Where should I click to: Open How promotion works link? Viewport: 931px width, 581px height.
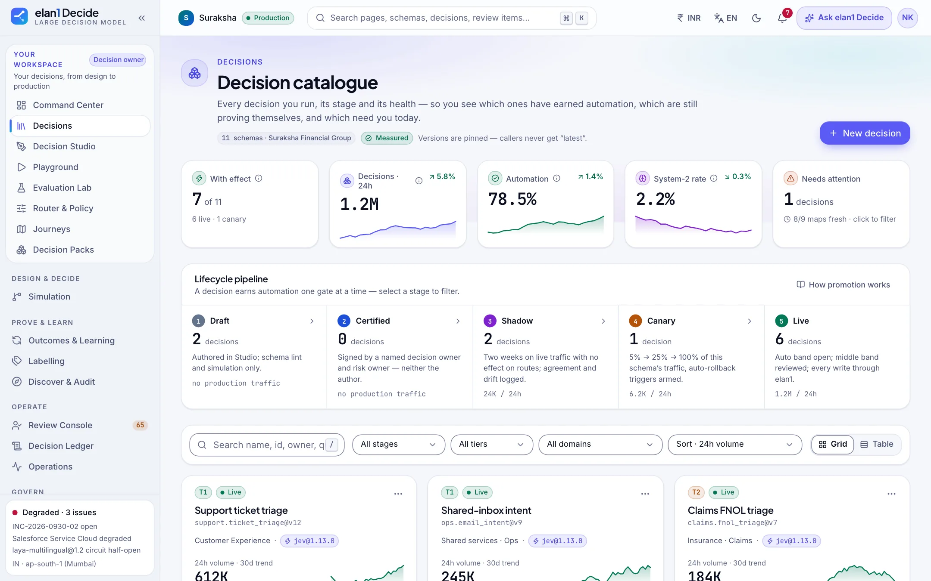click(843, 284)
